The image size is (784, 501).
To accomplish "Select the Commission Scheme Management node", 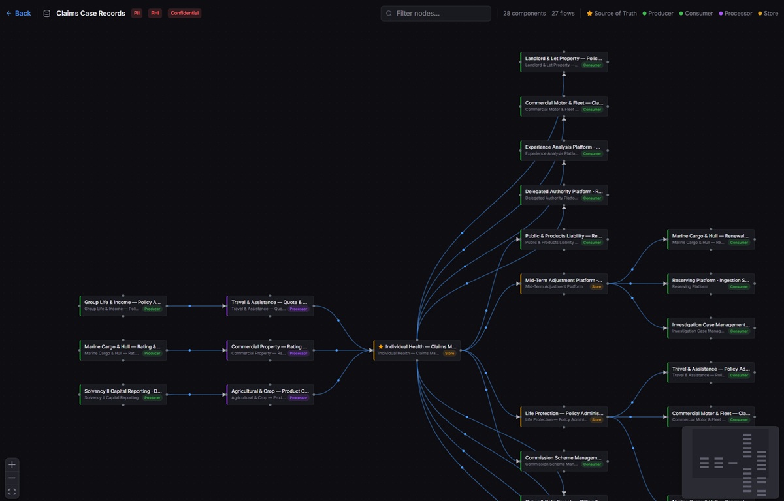I will 564,461.
